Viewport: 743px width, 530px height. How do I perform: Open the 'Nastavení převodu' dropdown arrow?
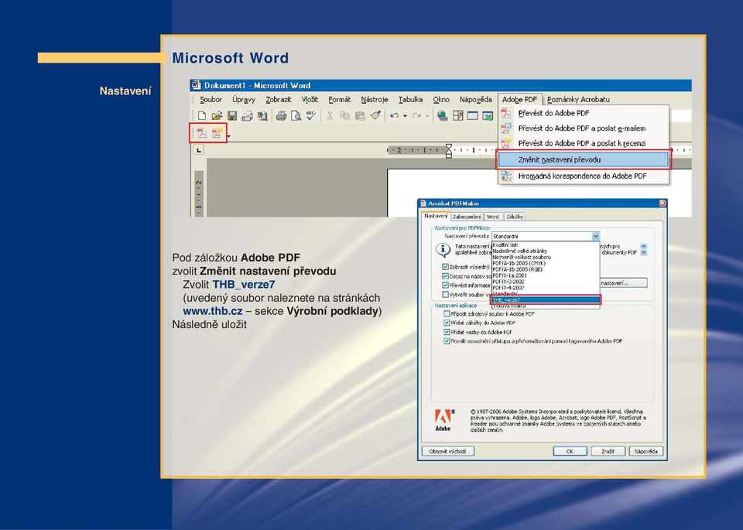(x=596, y=236)
